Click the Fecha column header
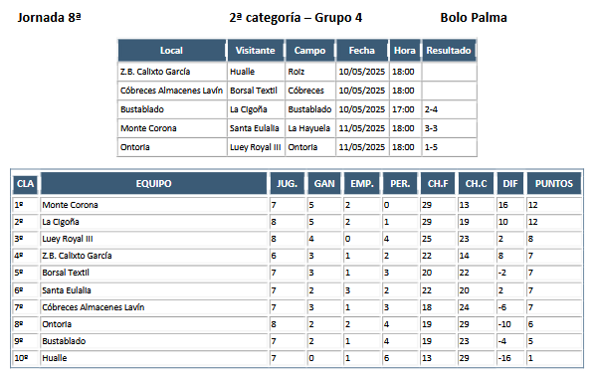Image resolution: width=595 pixels, height=375 pixels. pyautogui.click(x=362, y=51)
